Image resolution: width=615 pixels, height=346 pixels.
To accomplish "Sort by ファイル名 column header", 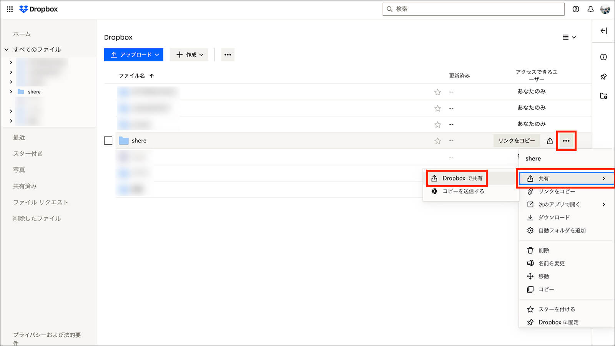I will tap(132, 76).
